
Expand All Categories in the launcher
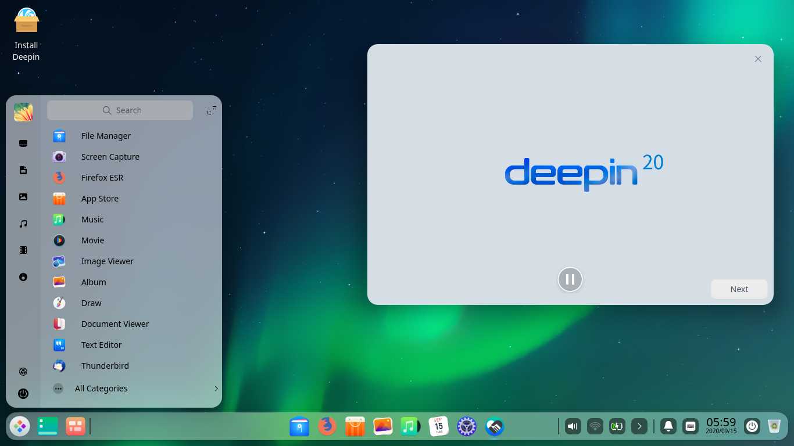tap(101, 388)
